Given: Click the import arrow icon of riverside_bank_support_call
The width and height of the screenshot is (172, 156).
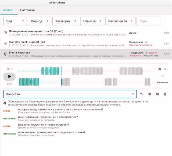Looking at the screenshot, I should pyautogui.click(x=5, y=43).
